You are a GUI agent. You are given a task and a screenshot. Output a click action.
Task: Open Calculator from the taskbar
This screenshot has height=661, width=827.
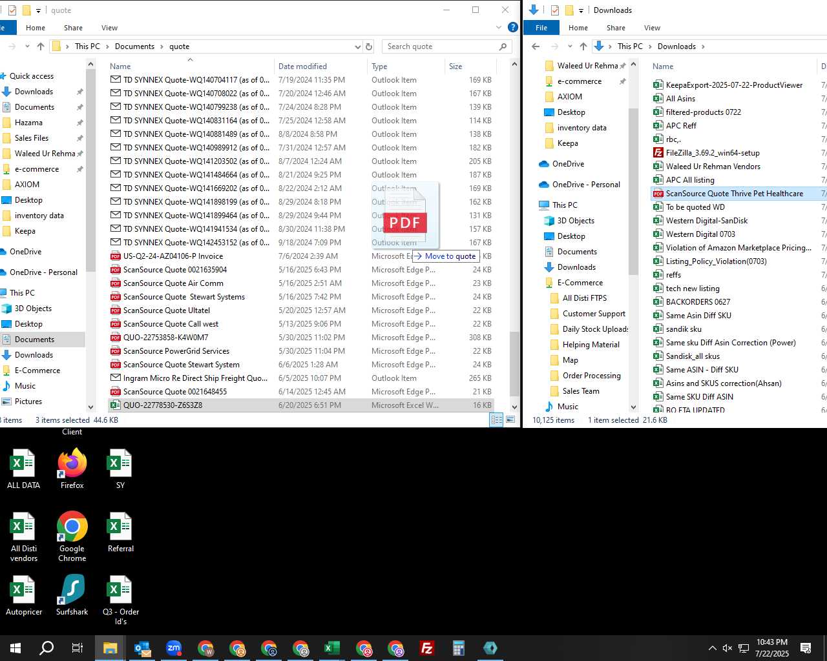pos(459,648)
